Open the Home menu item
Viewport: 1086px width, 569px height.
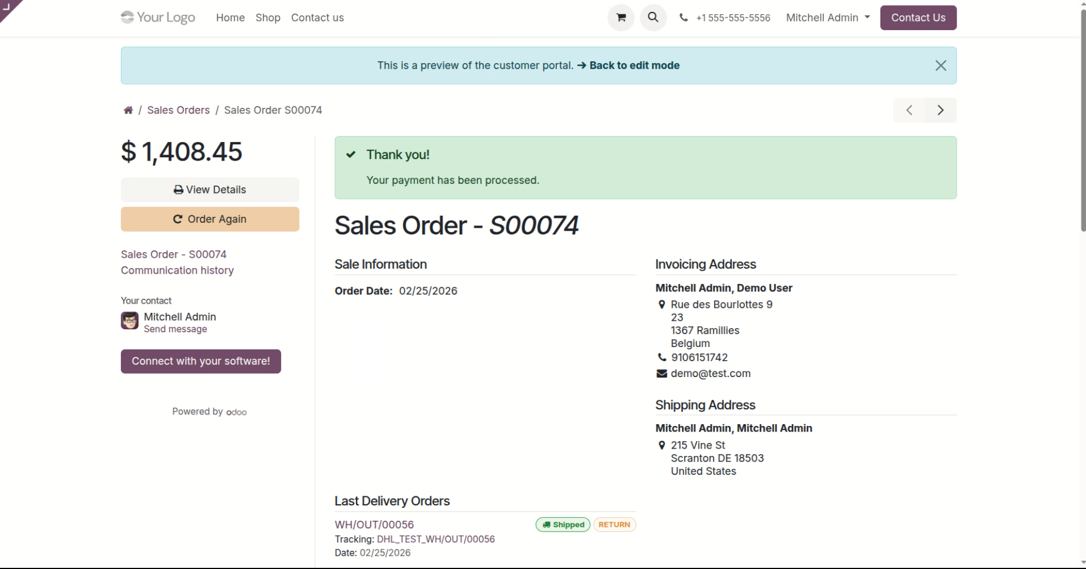coord(230,18)
